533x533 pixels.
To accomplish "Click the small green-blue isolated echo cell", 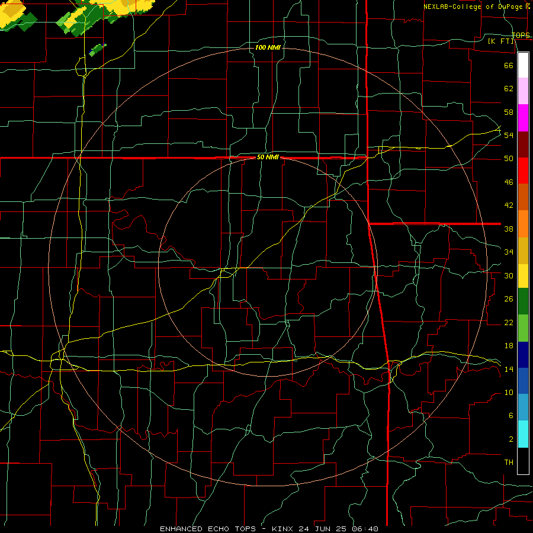I will (x=98, y=50).
